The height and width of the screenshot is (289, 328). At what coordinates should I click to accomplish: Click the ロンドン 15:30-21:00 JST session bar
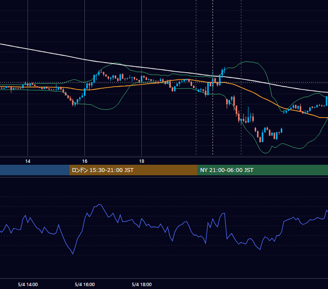click(x=133, y=170)
